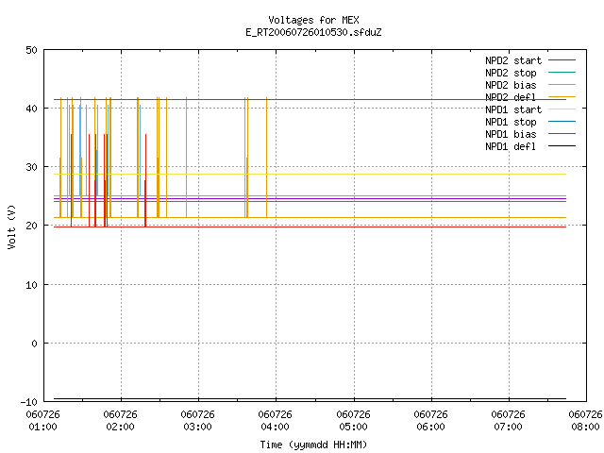Screen dimensions: 604x453
Task: Click the 'NPD2 stop' legend label
Action: tap(511, 73)
